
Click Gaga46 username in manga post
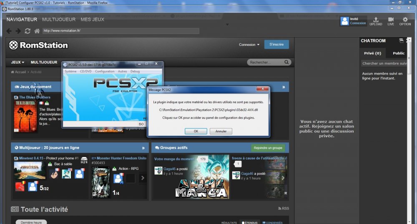(169, 169)
